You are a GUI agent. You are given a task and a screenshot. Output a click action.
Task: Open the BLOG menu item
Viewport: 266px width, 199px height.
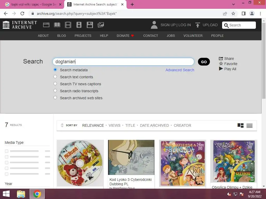pyautogui.click(x=62, y=36)
